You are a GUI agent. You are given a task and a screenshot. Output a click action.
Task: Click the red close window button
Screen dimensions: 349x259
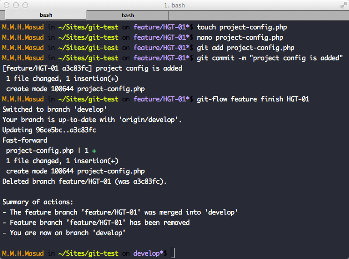[x=7, y=5]
